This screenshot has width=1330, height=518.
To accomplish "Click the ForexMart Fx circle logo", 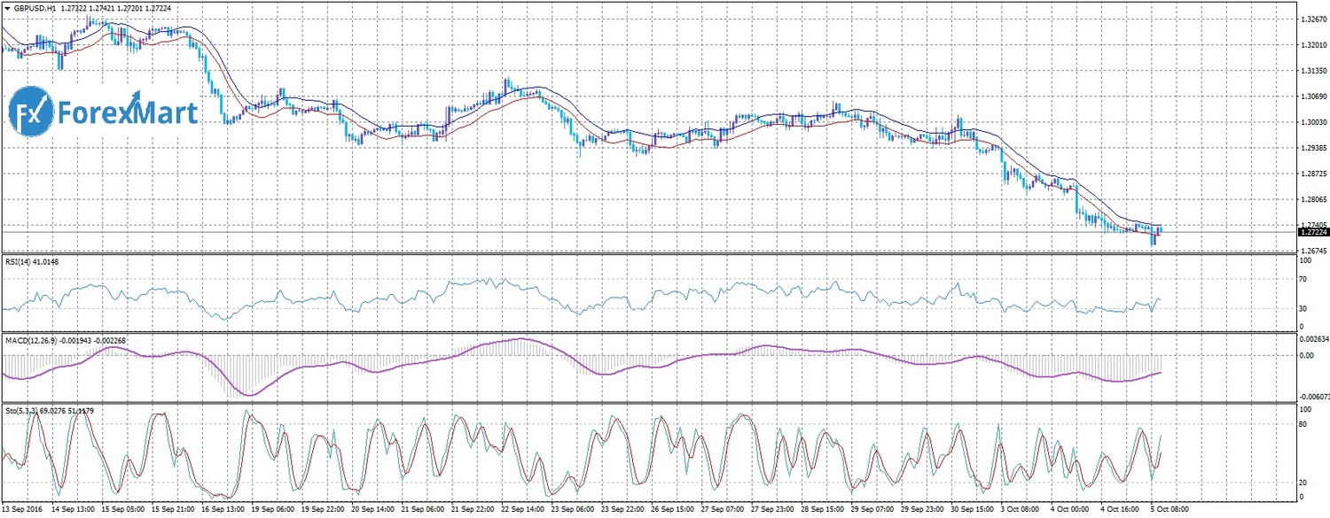I will tap(32, 112).
